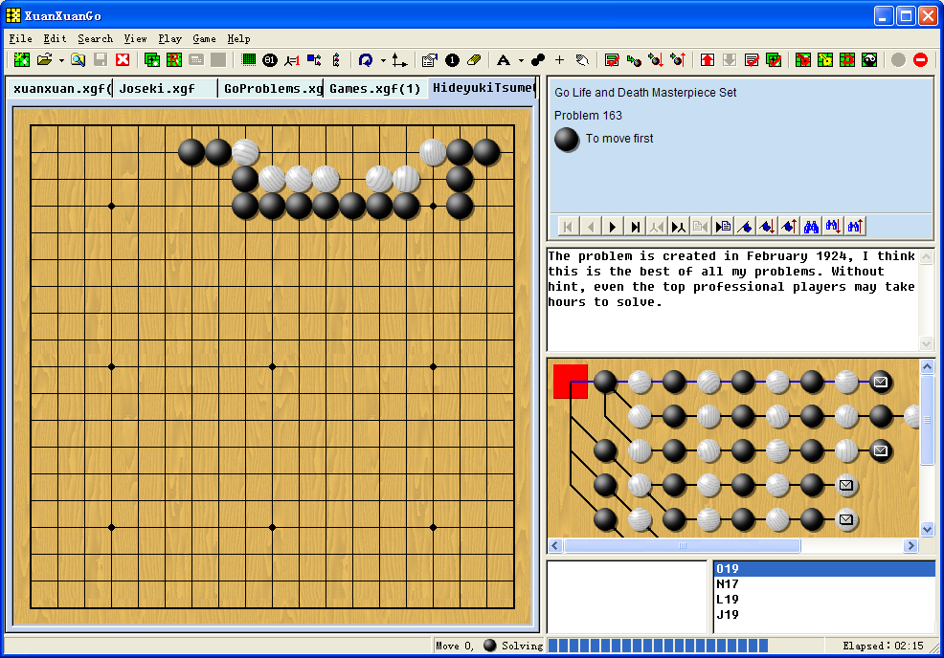Select J19 in the move list
Viewport: 944px width, 658px height.
[x=824, y=615]
